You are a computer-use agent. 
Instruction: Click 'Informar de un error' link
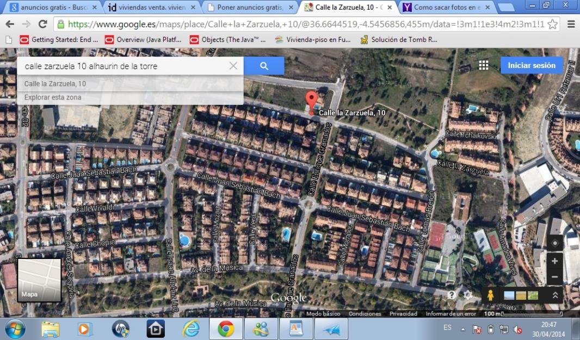(451, 313)
